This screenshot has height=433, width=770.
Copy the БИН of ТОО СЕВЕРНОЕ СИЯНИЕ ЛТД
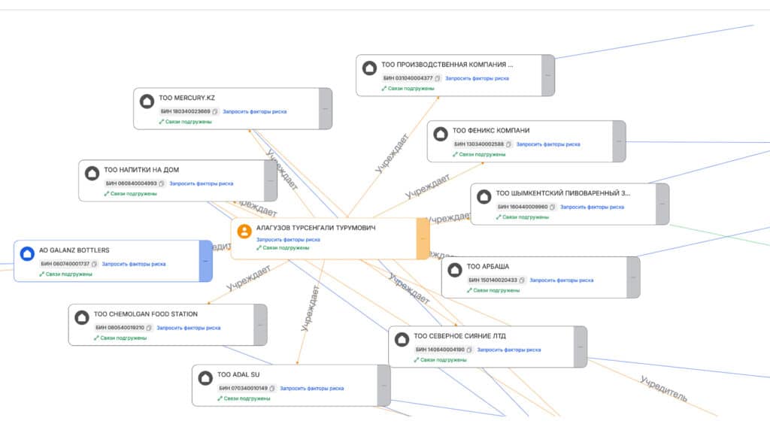(469, 350)
